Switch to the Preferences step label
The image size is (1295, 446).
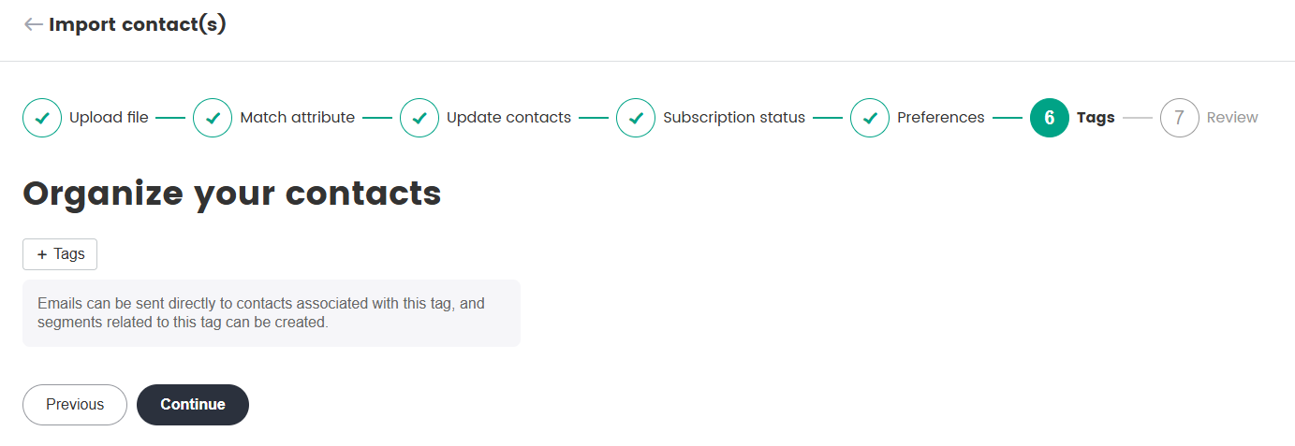coord(940,118)
